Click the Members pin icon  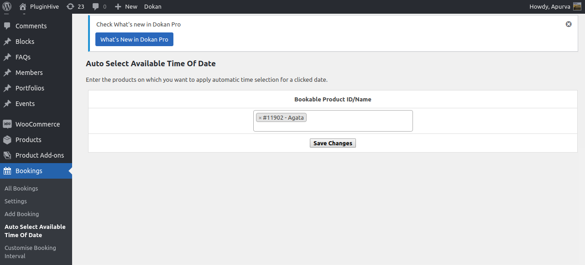(7, 73)
